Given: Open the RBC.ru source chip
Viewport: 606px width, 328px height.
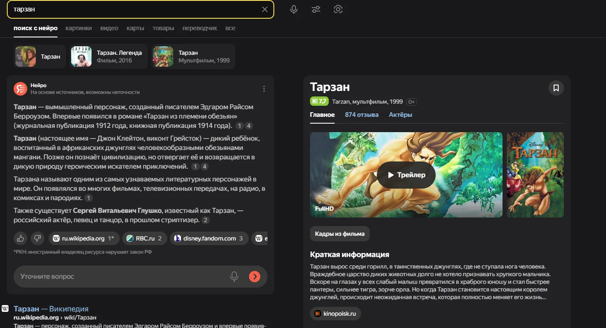Looking at the screenshot, I should point(145,238).
